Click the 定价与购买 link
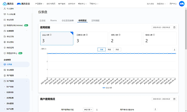Viewport: 187px width, 112px height. click(x=51, y=4)
